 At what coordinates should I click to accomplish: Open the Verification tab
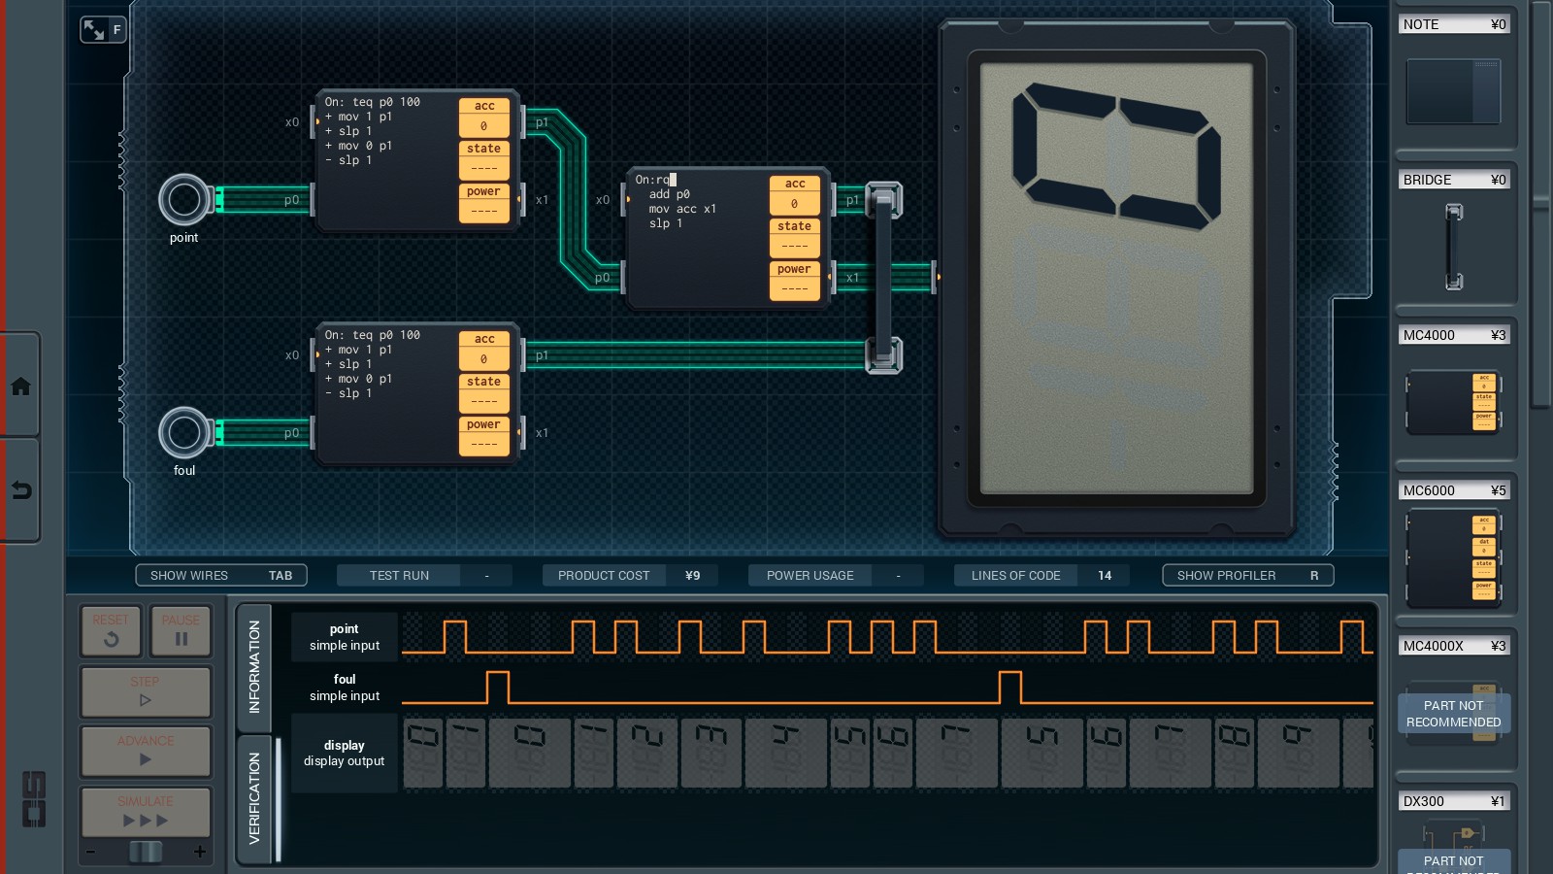tap(254, 798)
